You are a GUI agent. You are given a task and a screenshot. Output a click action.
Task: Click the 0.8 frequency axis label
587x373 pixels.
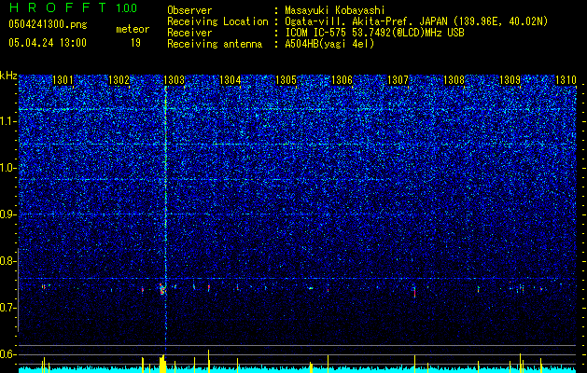click(7, 261)
